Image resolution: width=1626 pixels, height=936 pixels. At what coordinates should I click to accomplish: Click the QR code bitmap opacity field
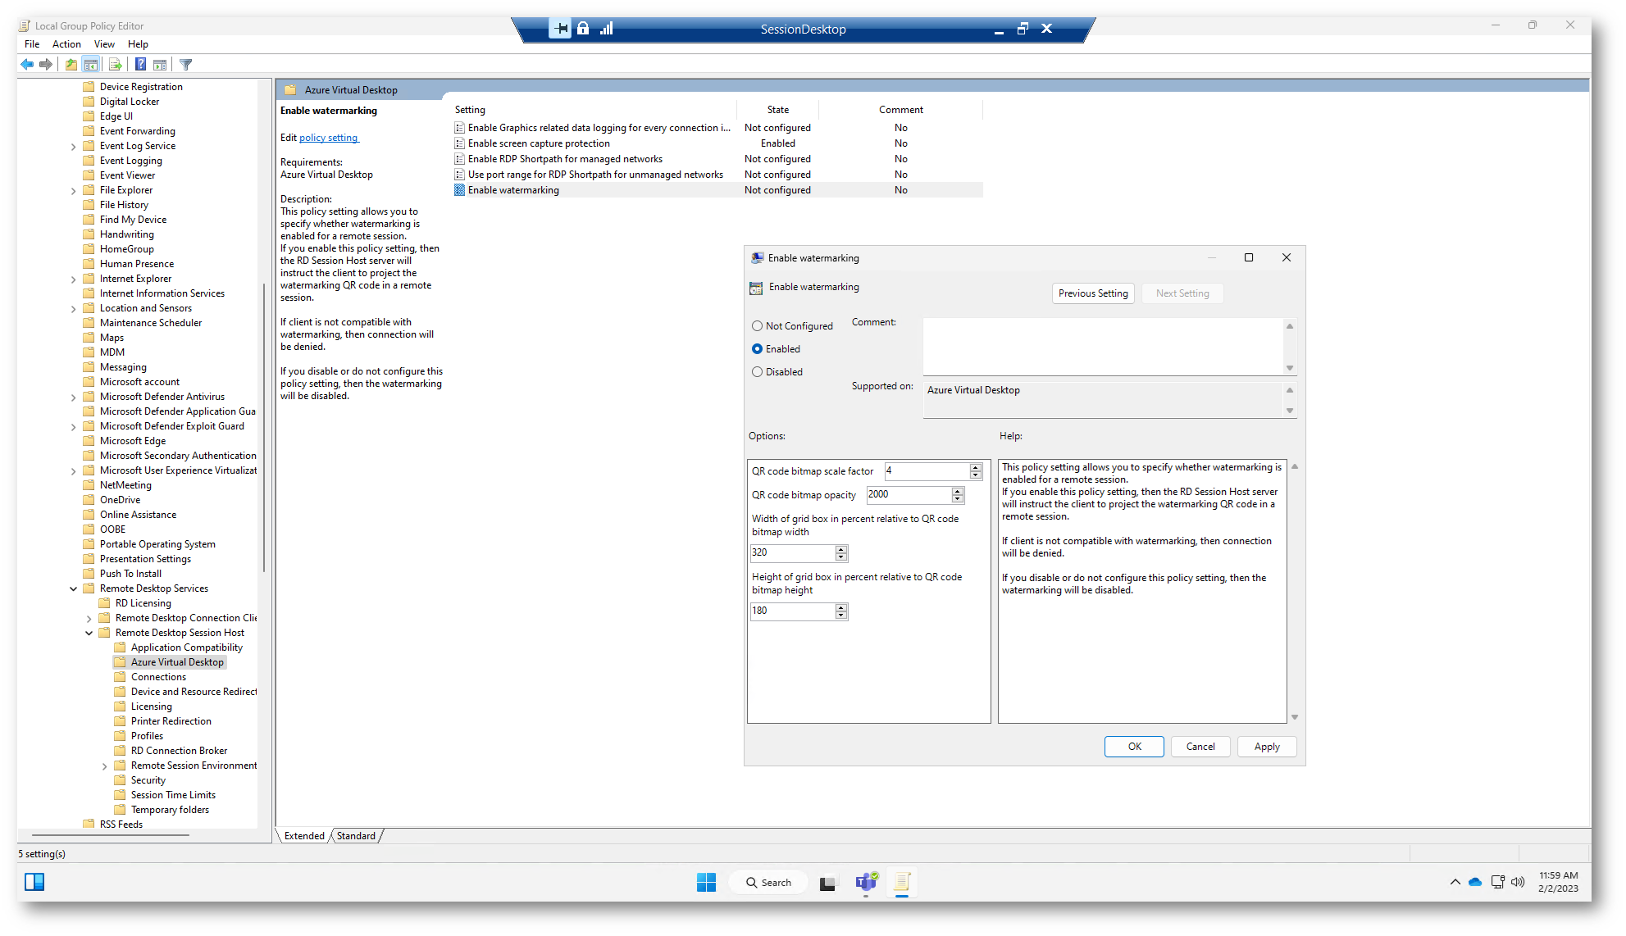909,495
